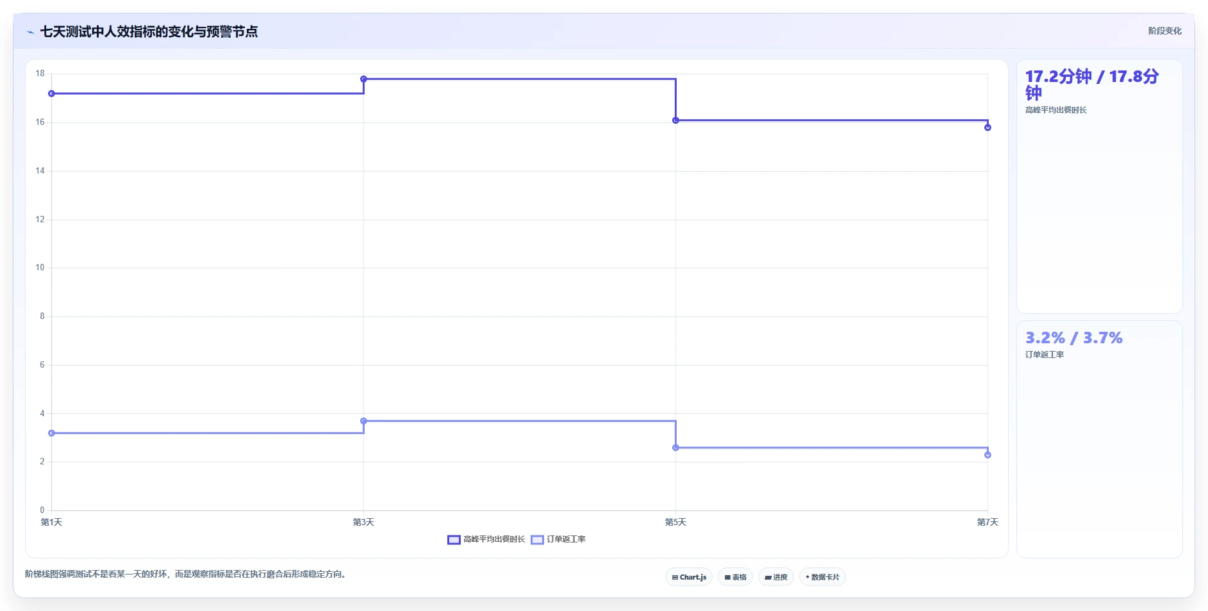The height and width of the screenshot is (611, 1208).
Task: Click the 3.2% / 3.7% stat card
Action: pos(1099,439)
